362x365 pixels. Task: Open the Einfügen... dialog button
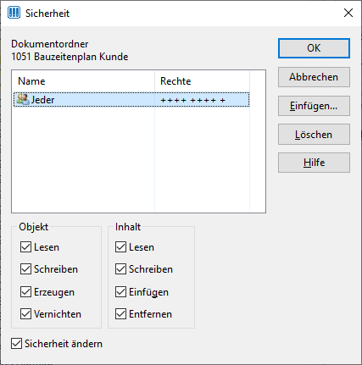coord(314,106)
